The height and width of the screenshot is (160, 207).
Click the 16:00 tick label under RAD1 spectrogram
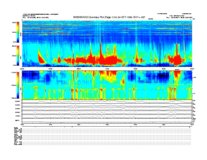click(135, 69)
